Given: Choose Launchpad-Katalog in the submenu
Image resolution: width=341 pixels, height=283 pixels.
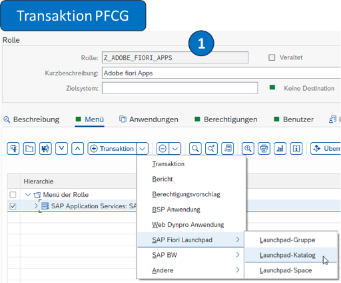Looking at the screenshot, I should [x=291, y=255].
